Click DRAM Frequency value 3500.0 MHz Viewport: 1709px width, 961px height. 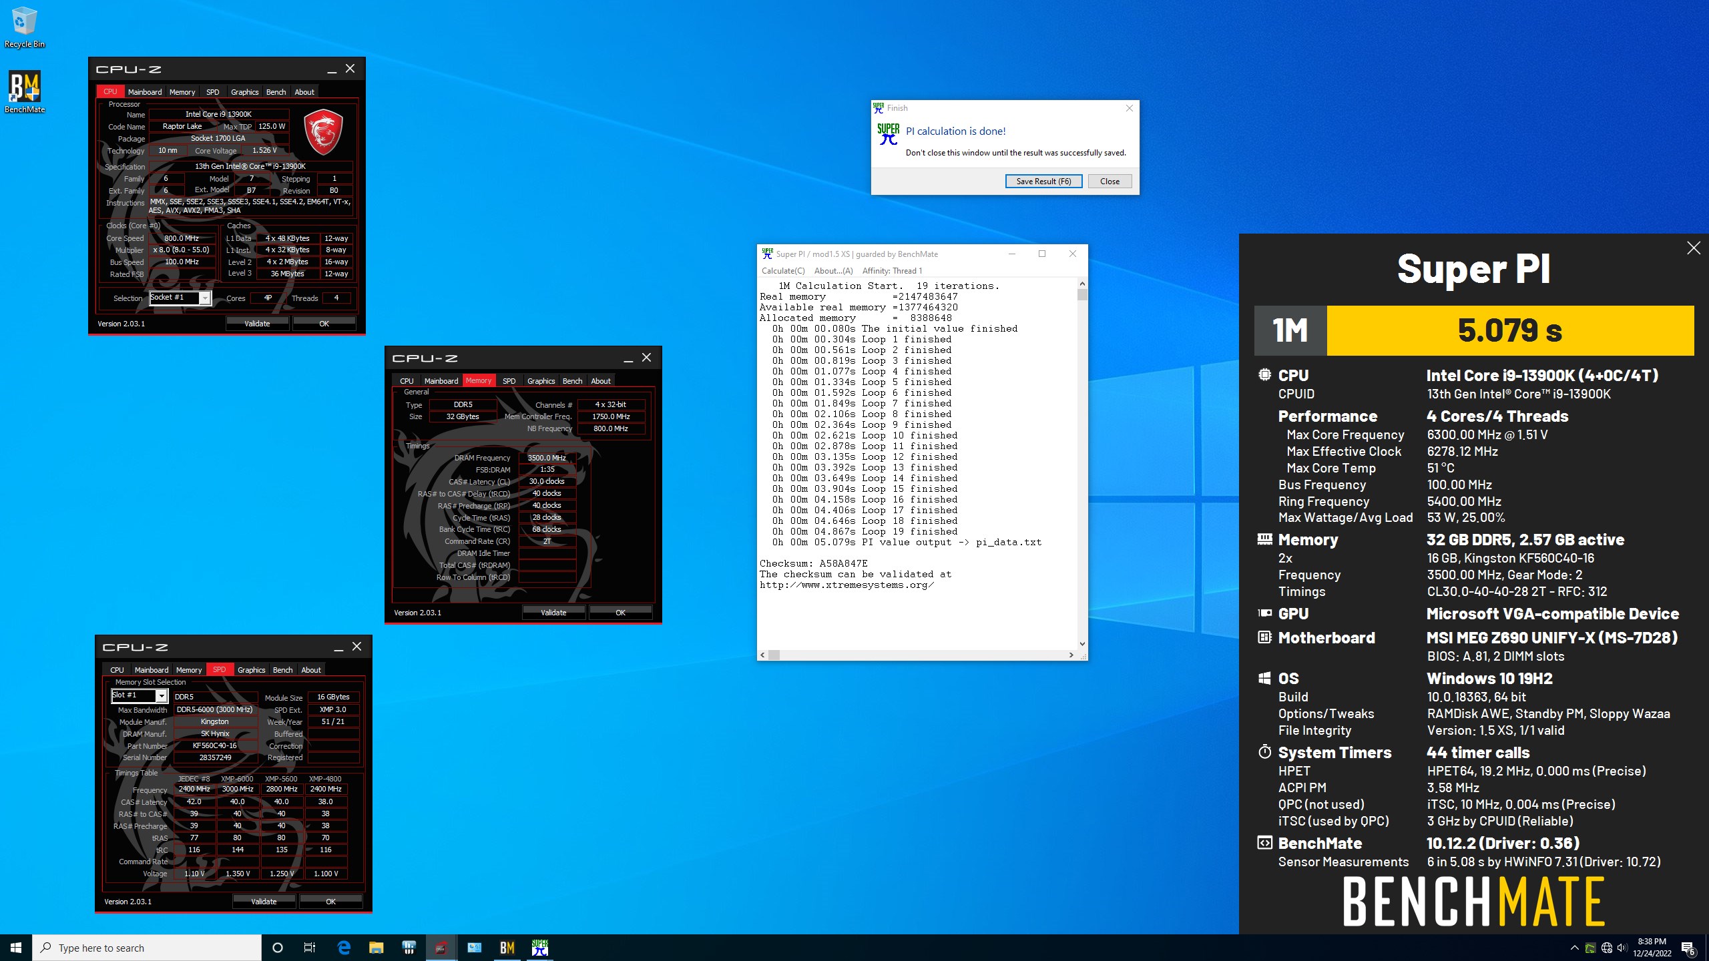(547, 458)
